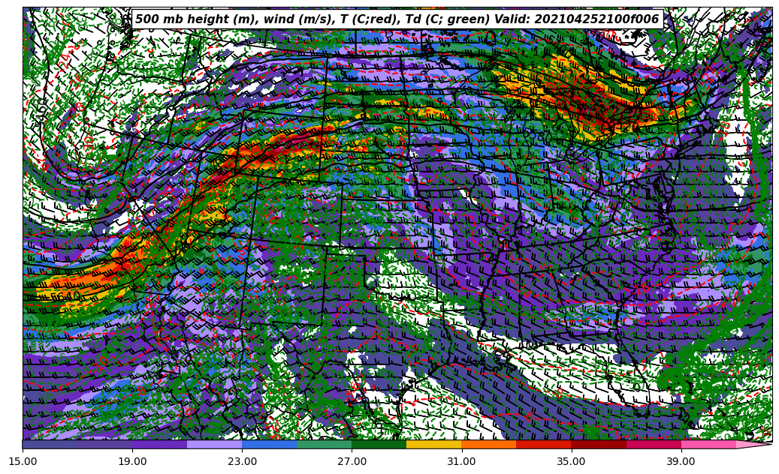This screenshot has height=474, width=779.
Task: Click the 5640 height contour label
Action: 65,296
